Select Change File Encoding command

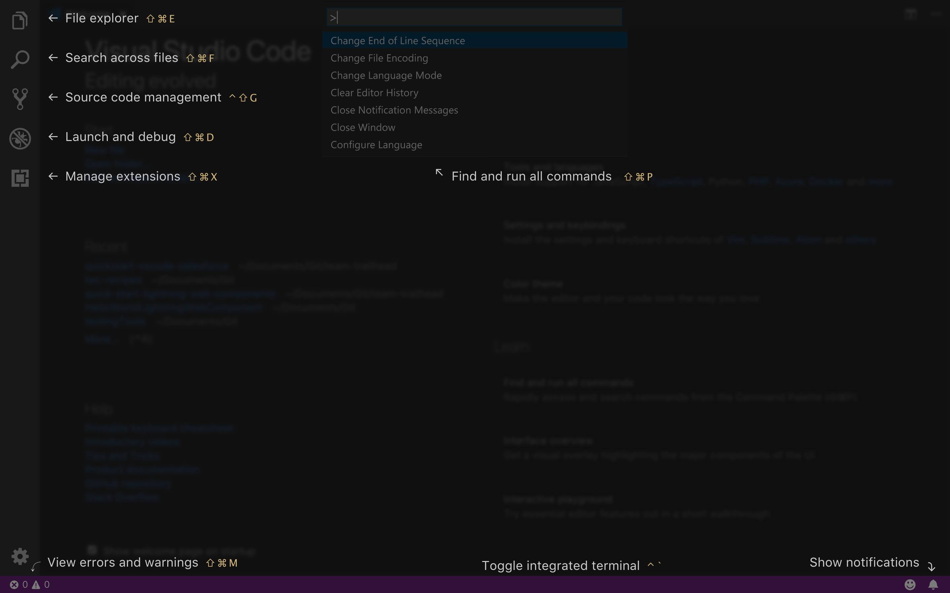[475, 58]
